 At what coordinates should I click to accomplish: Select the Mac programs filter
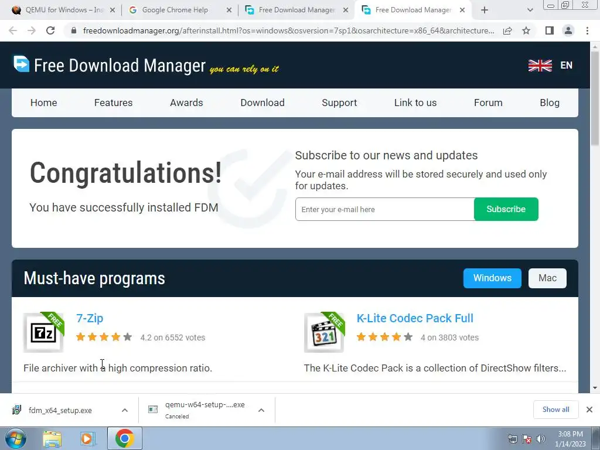[x=547, y=278]
